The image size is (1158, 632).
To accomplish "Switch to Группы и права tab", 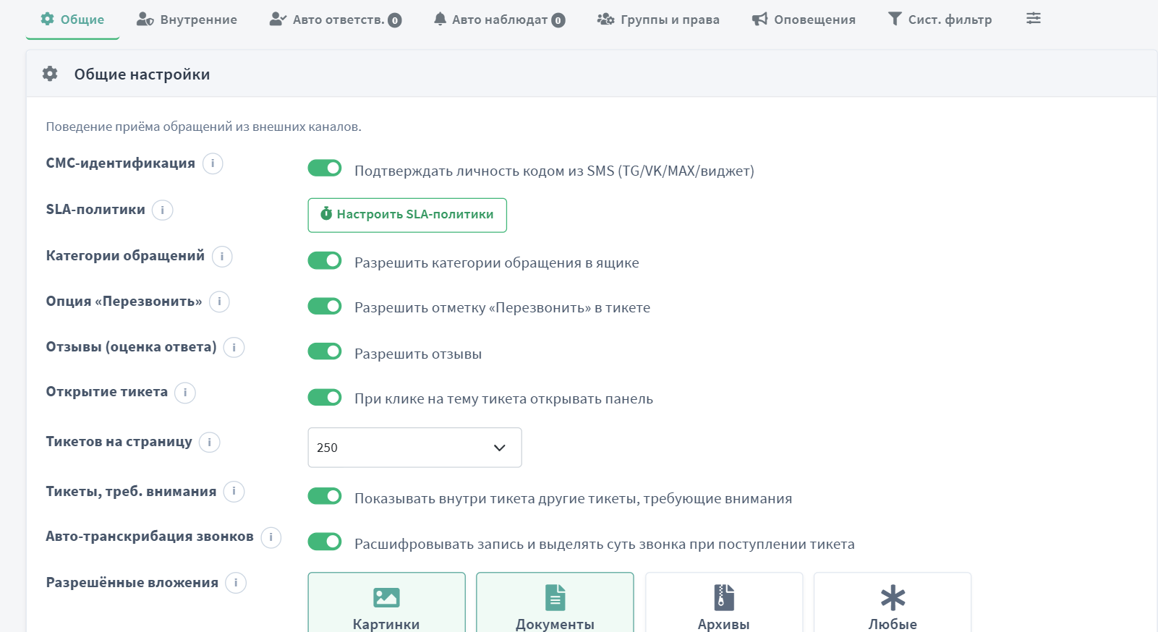I will click(658, 20).
